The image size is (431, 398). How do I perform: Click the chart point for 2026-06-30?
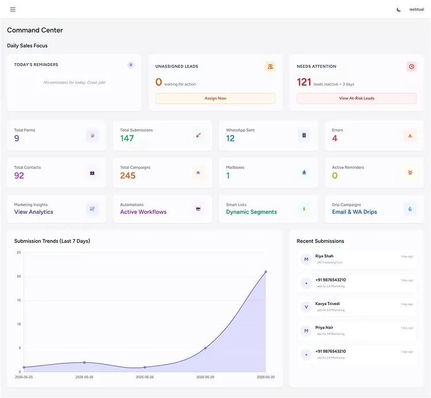(x=266, y=272)
